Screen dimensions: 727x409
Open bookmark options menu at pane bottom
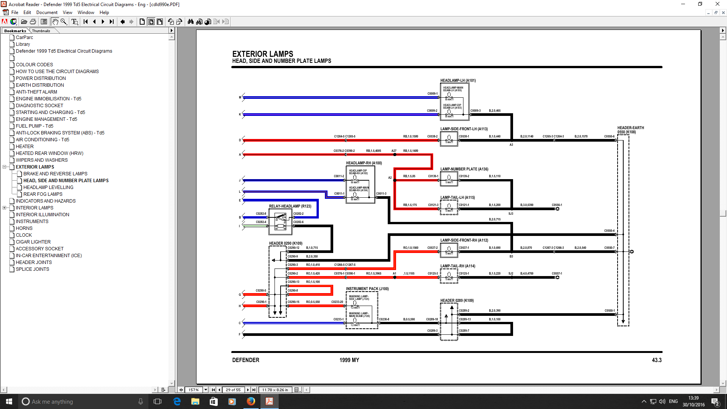[163, 390]
